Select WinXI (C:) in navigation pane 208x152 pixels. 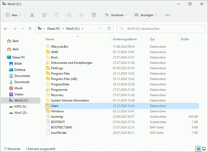tap(21, 100)
